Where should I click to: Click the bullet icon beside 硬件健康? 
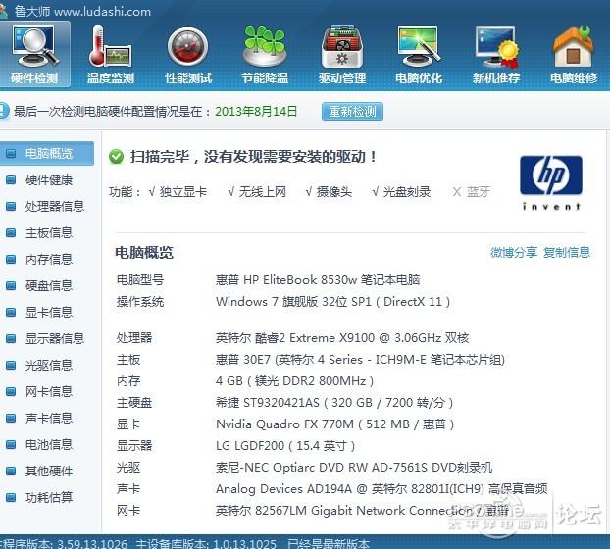(11, 180)
